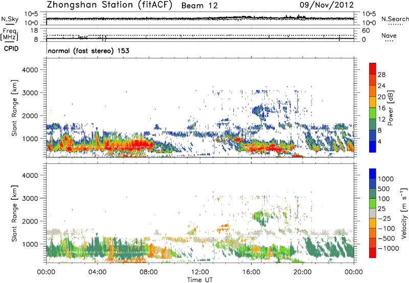The width and height of the screenshot is (409, 283).
Task: Click the "100" tick on Velocity color bar
Action: coord(385,199)
